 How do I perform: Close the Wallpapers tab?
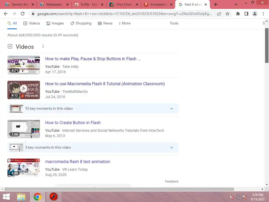(x=68, y=5)
